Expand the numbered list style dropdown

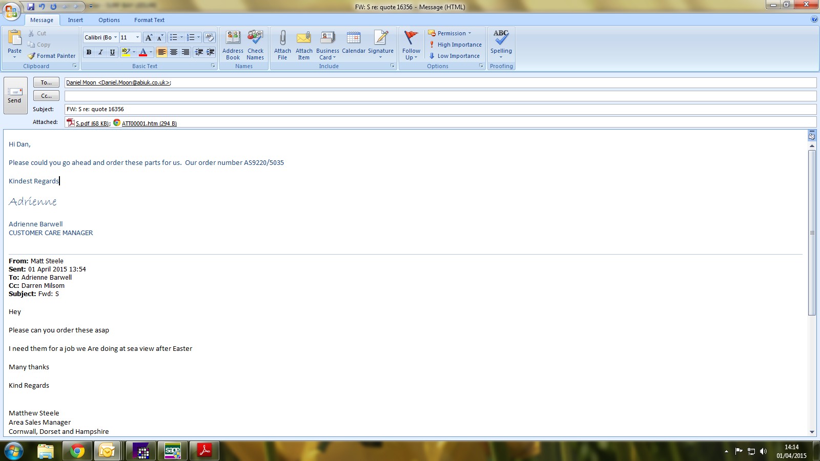coord(198,37)
